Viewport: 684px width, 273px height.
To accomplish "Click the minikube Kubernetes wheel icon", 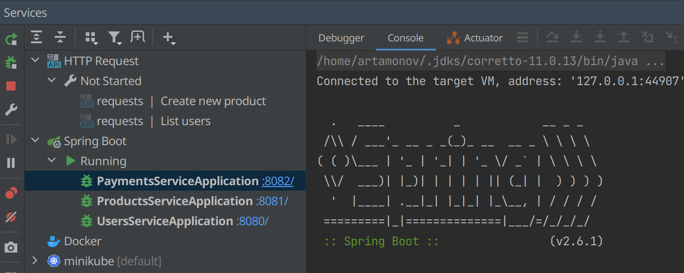I will [x=54, y=261].
